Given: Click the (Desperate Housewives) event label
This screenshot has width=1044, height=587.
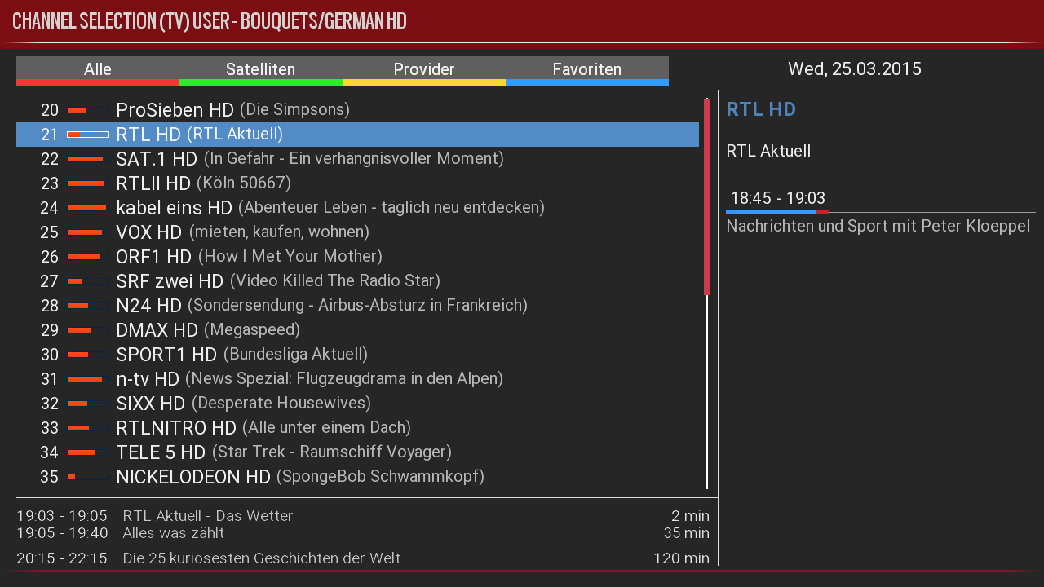Looking at the screenshot, I should tap(281, 403).
